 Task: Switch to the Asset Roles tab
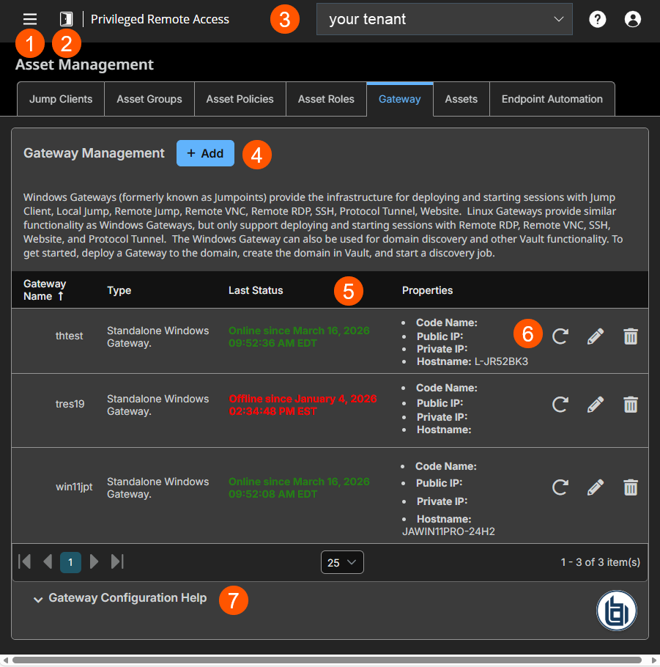coord(326,99)
